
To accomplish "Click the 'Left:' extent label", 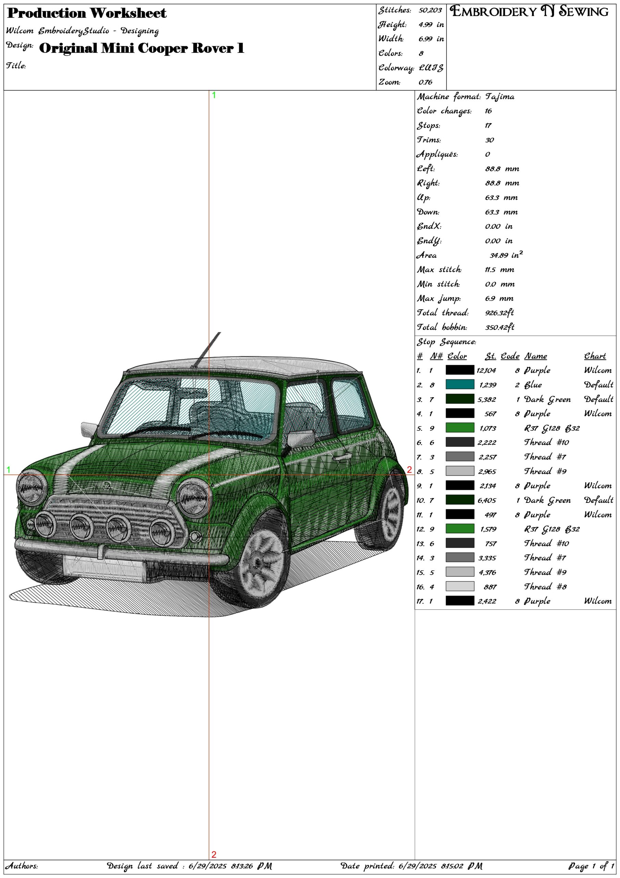I will click(x=426, y=169).
